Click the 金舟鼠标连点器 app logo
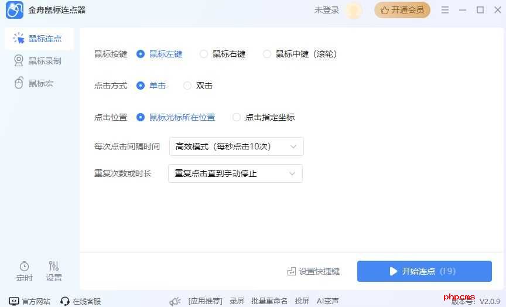This screenshot has height=307, width=506. coord(15,10)
